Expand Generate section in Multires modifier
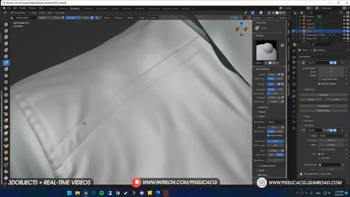 308,121
